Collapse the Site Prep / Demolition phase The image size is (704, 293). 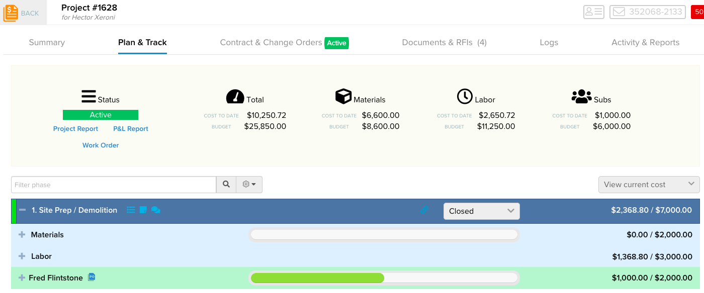[x=23, y=210]
